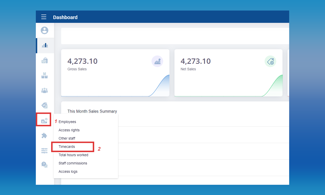Open Total hours worked entry
The height and width of the screenshot is (195, 325).
tap(73, 155)
